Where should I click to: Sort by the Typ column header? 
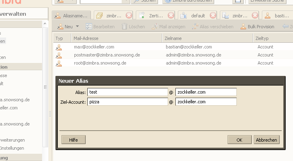(62, 38)
